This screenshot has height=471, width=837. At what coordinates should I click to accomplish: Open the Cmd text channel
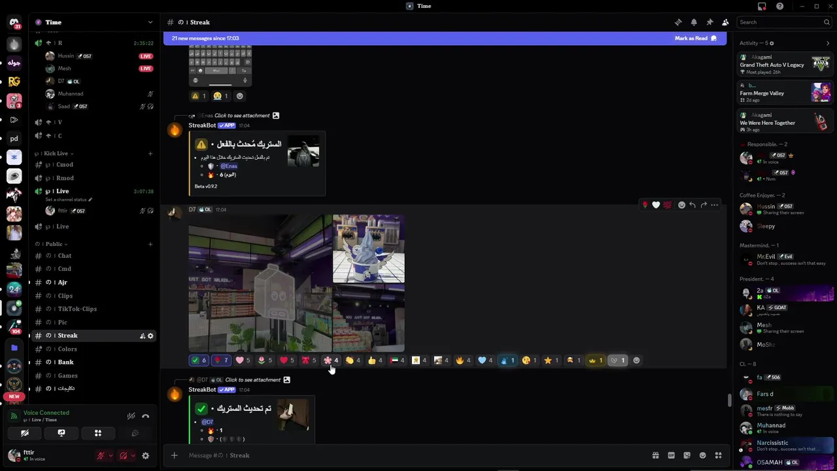pyautogui.click(x=94, y=269)
